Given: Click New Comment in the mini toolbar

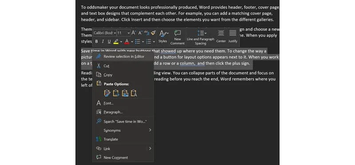Looking at the screenshot, I should 177,37.
